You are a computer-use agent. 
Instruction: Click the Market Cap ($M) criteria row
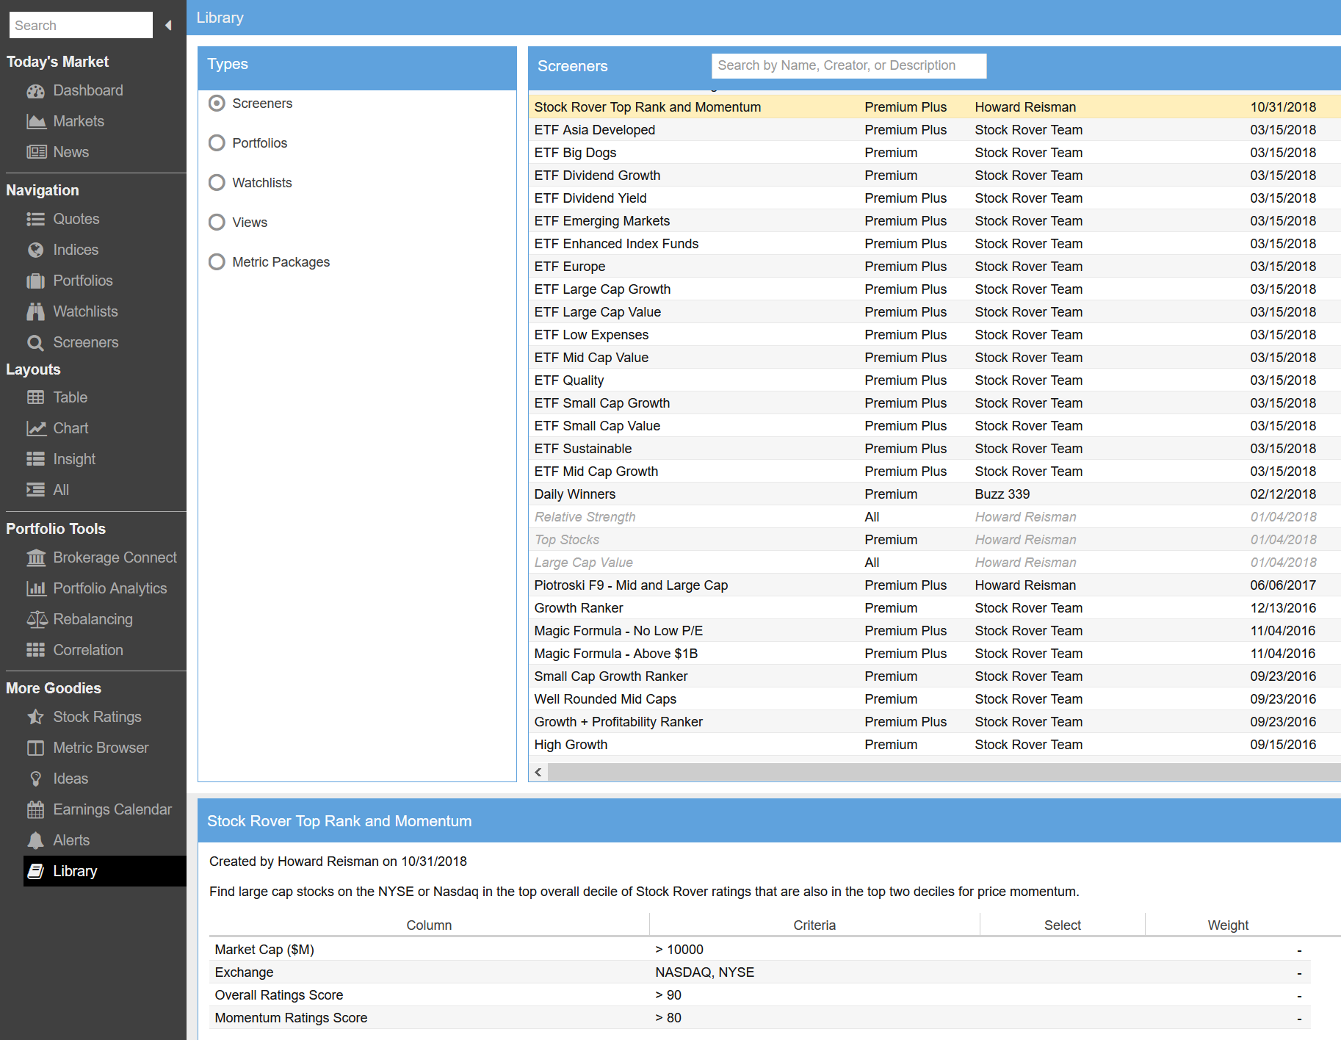click(760, 950)
